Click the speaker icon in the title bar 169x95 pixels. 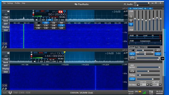[135, 3]
